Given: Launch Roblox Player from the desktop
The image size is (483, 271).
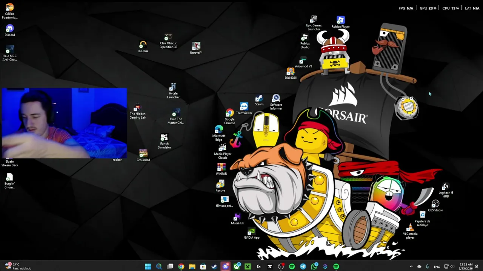Looking at the screenshot, I should (341, 22).
